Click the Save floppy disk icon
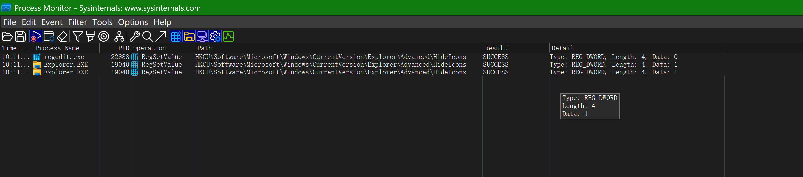This screenshot has height=177, width=803. pos(20,36)
